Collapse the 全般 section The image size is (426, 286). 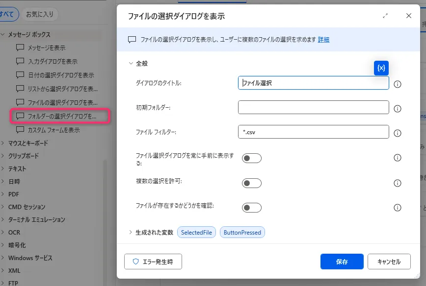point(131,63)
